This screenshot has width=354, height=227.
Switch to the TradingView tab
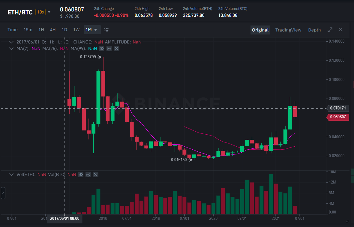288,30
